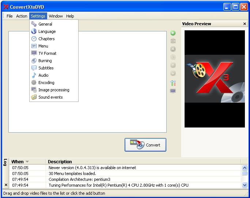The image size is (250, 198).
Task: Select log row 'Newer version (4.0.4.313) is available'
Action: pos(125,168)
